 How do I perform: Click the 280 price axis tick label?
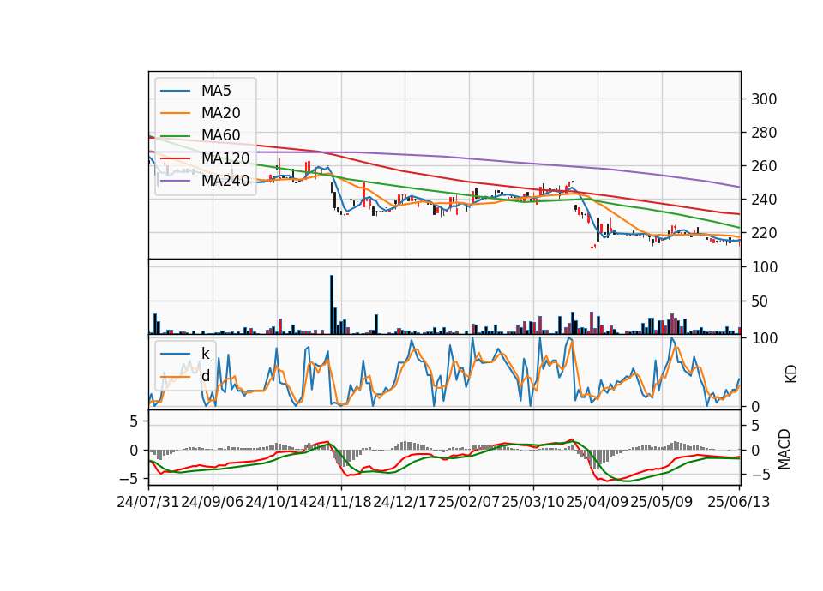[x=764, y=133]
